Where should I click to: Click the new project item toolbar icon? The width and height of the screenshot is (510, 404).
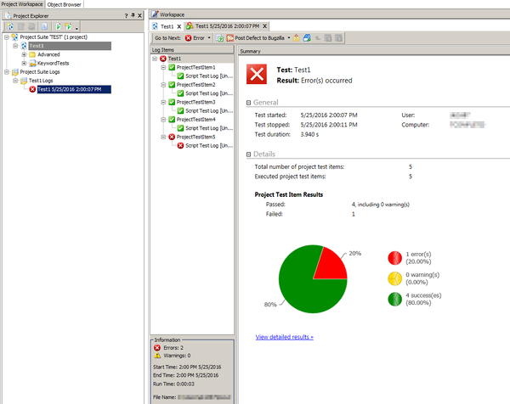(10, 26)
